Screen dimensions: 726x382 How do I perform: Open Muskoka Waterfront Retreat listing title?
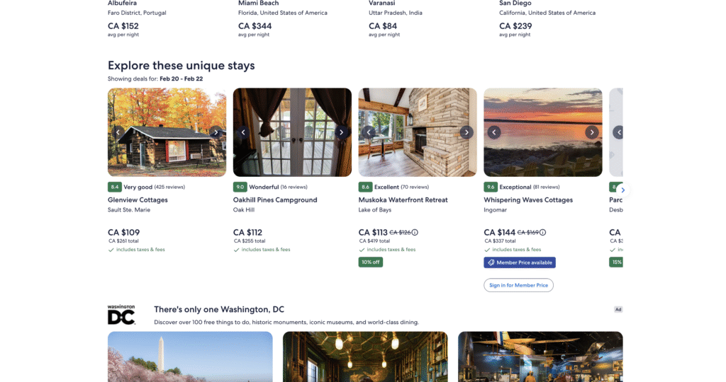point(403,200)
